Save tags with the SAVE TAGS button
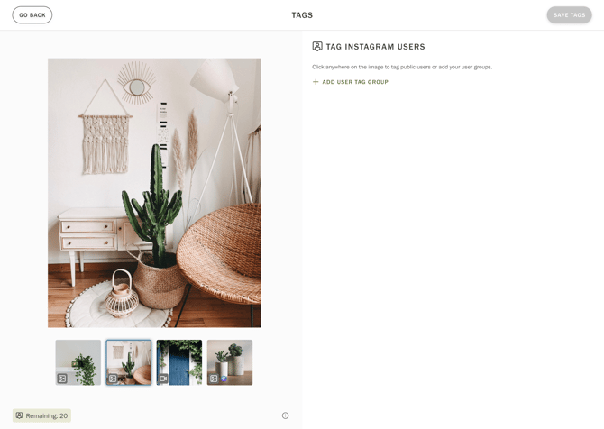The height and width of the screenshot is (429, 604). click(569, 15)
